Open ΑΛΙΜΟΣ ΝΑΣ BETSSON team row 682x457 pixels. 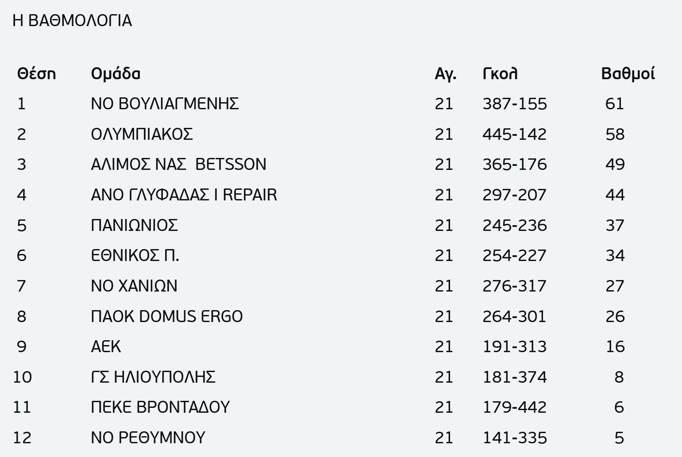tap(178, 164)
